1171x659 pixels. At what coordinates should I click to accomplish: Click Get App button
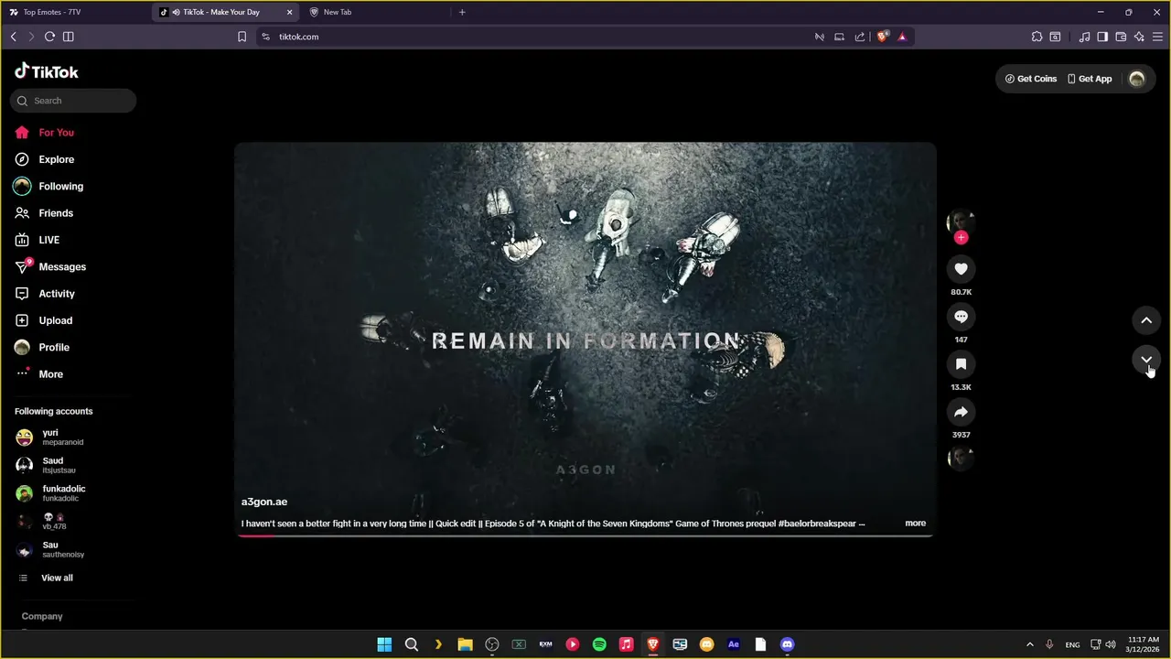click(x=1090, y=79)
